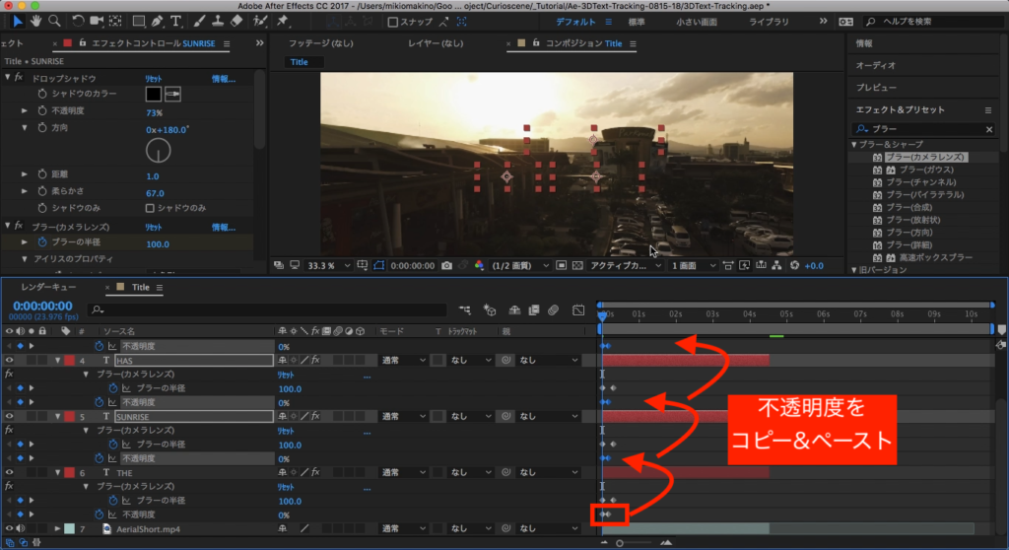Enable the スナップ checkbox
This screenshot has height=550, width=1009.
[x=392, y=22]
